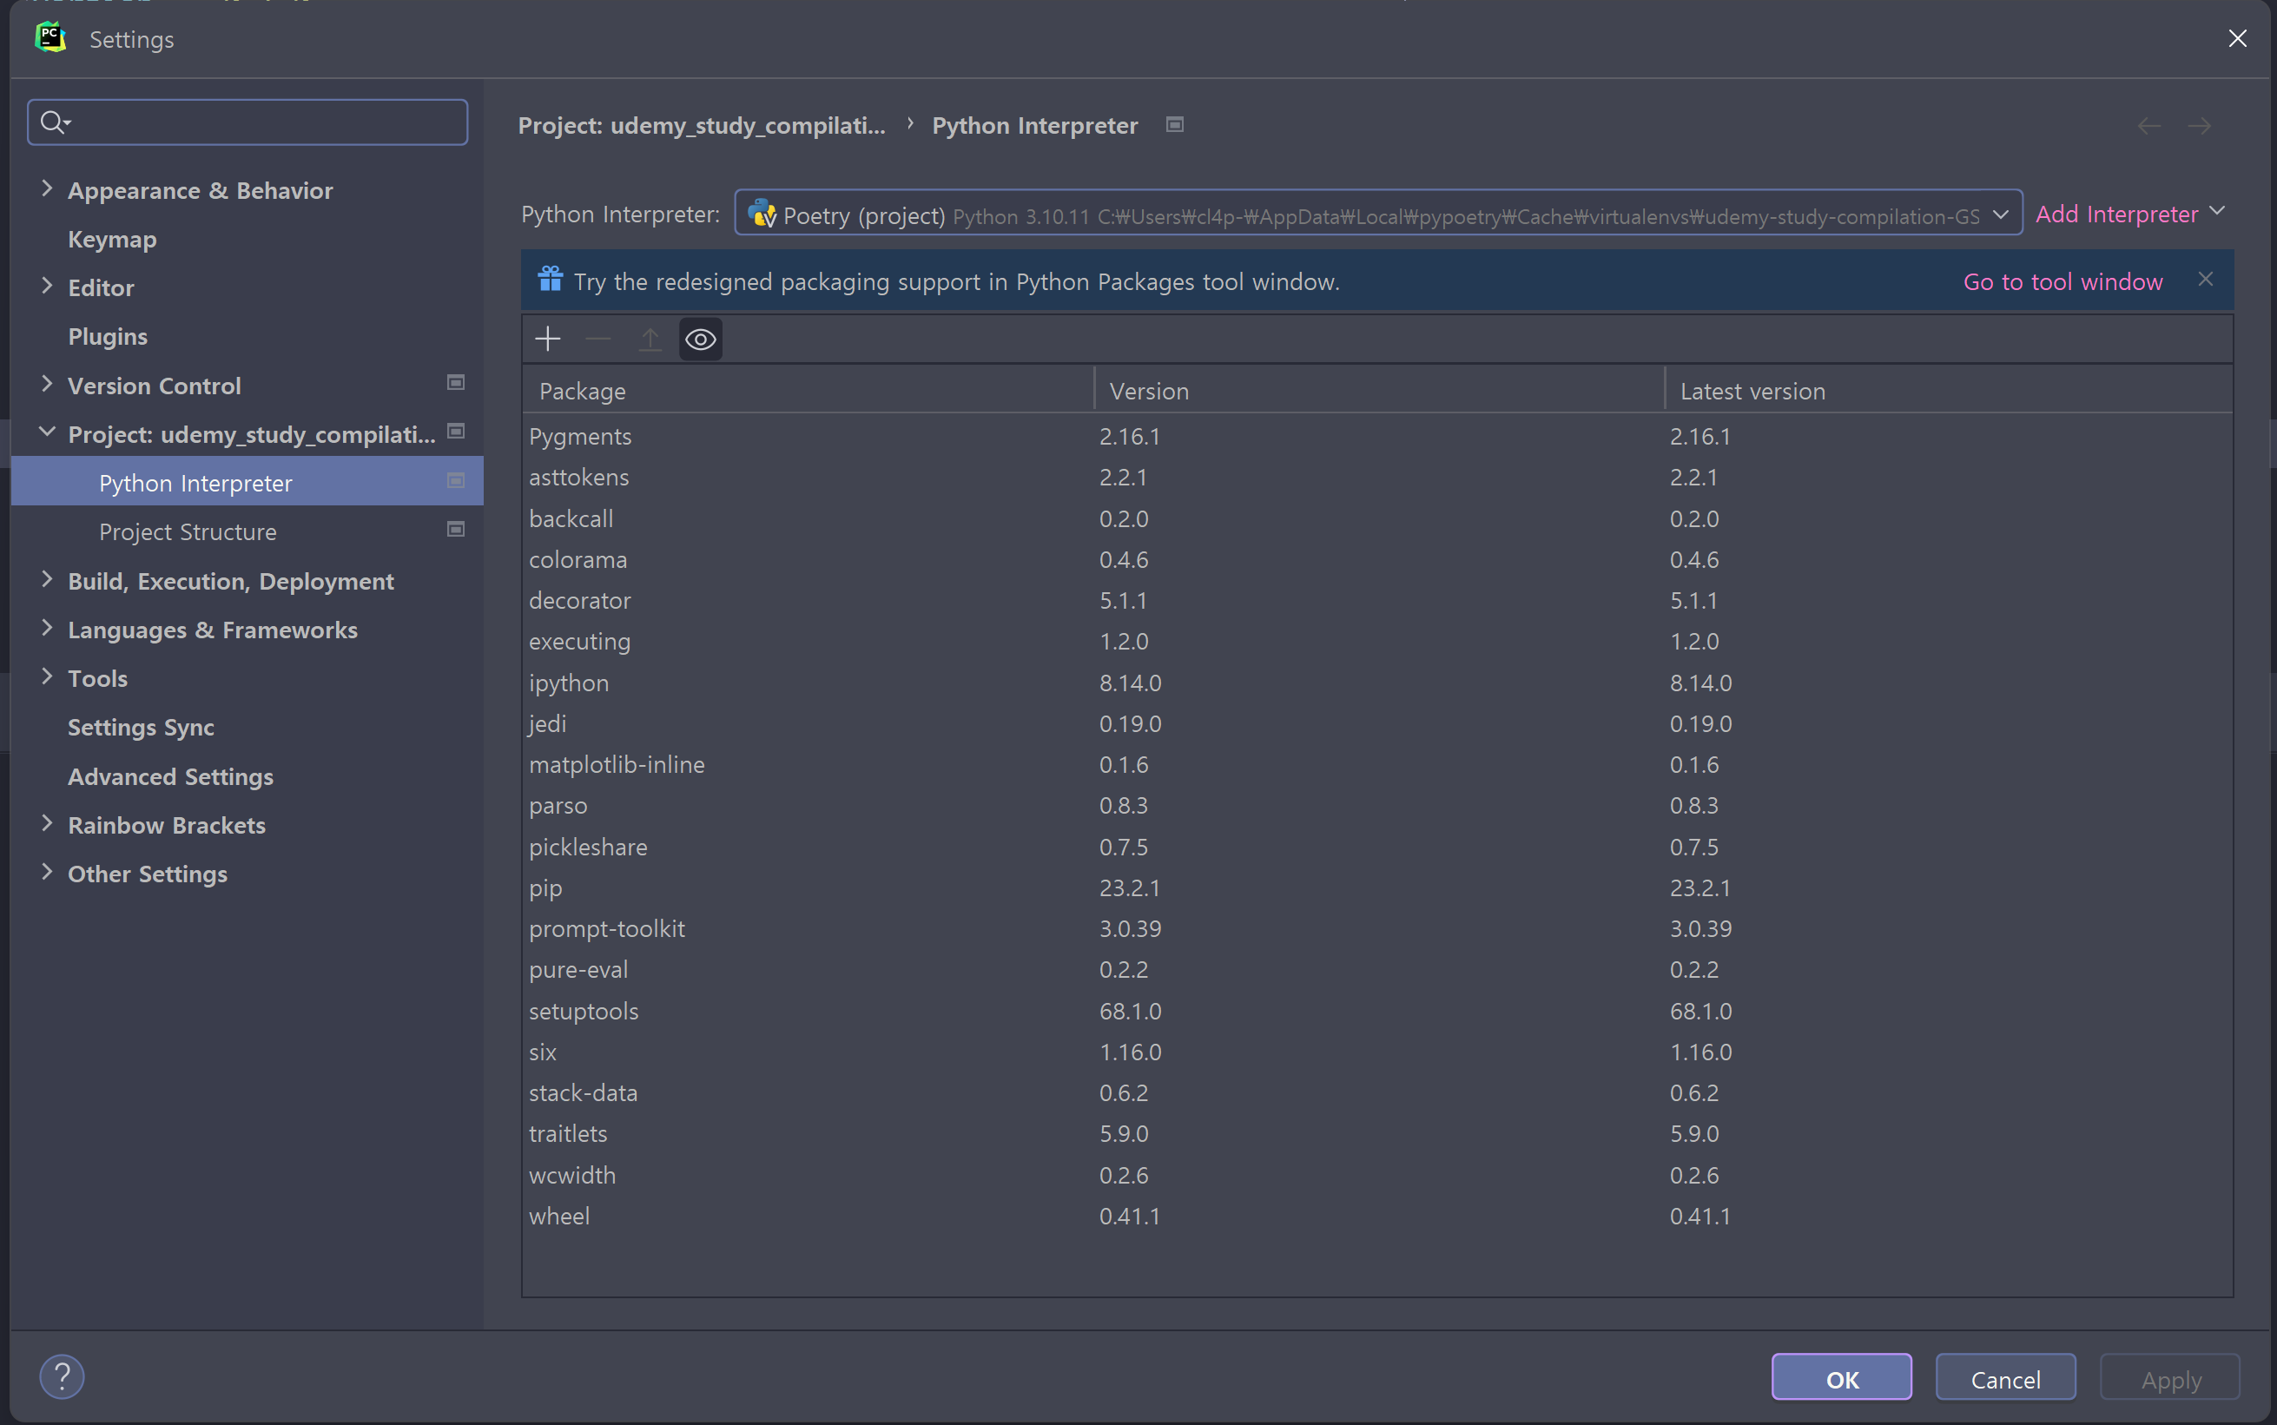Select the asttokens package row

pyautogui.click(x=1377, y=477)
